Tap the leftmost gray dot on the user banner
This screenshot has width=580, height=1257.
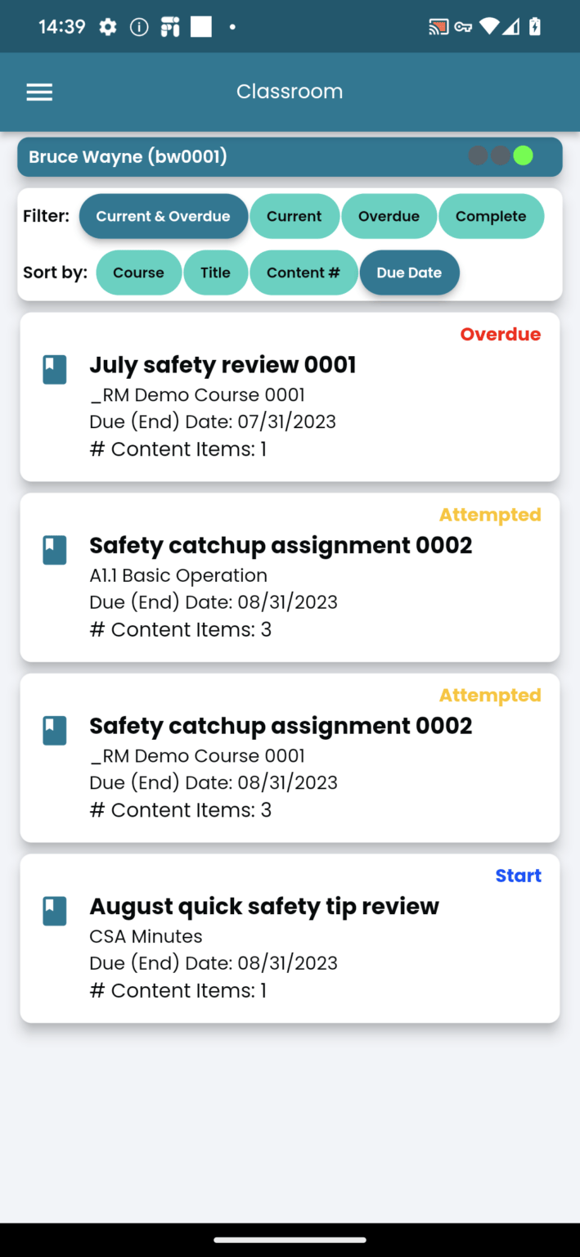point(477,155)
